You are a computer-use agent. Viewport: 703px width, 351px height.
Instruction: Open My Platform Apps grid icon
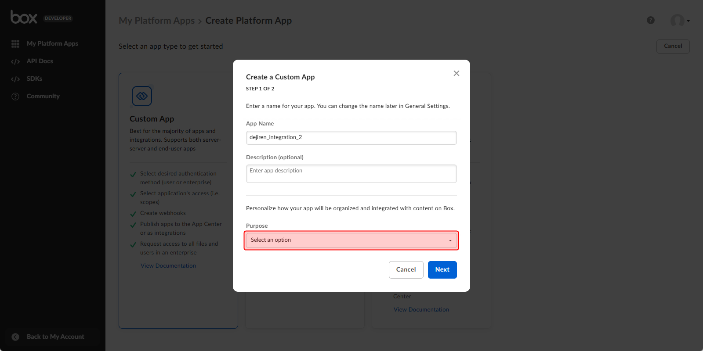pyautogui.click(x=15, y=44)
